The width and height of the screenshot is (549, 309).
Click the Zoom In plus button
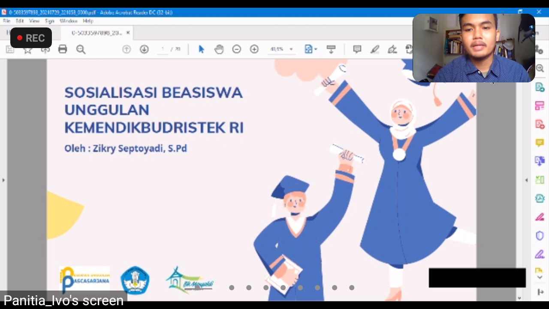click(x=254, y=49)
